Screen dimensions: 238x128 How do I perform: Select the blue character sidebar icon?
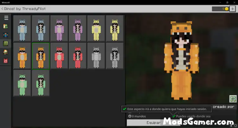6,35
